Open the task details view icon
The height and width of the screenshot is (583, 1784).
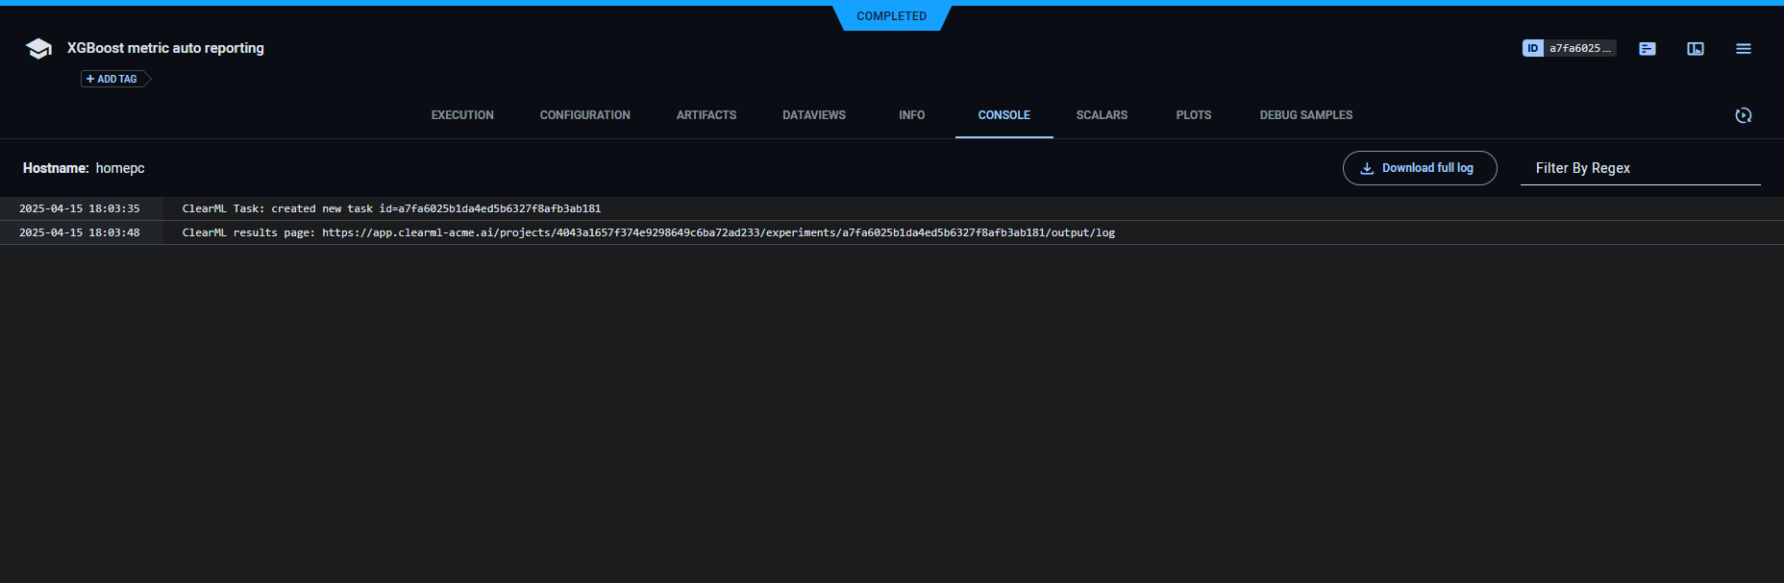point(1647,49)
